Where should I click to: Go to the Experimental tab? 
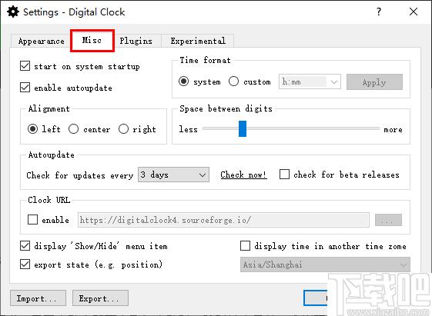(x=198, y=41)
